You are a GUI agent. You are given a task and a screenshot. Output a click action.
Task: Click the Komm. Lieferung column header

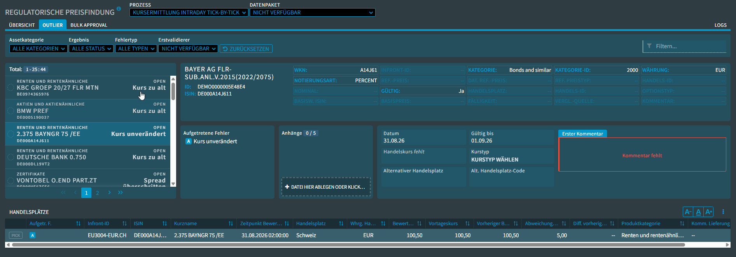click(710, 224)
